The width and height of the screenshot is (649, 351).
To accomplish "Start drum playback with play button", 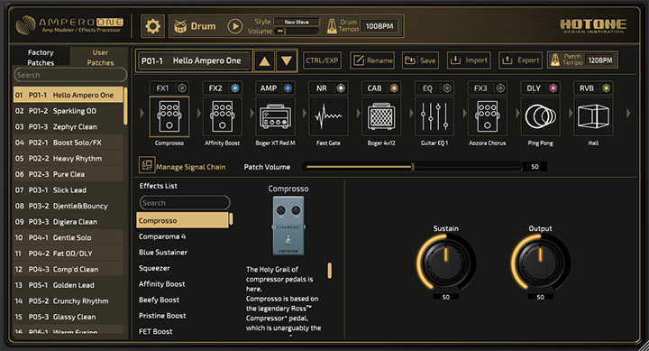I will [x=235, y=26].
